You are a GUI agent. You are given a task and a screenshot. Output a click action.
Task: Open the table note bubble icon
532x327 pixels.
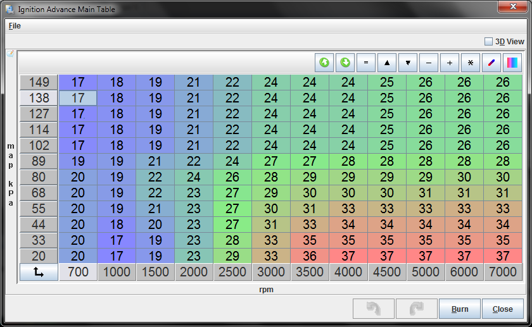coord(10,54)
